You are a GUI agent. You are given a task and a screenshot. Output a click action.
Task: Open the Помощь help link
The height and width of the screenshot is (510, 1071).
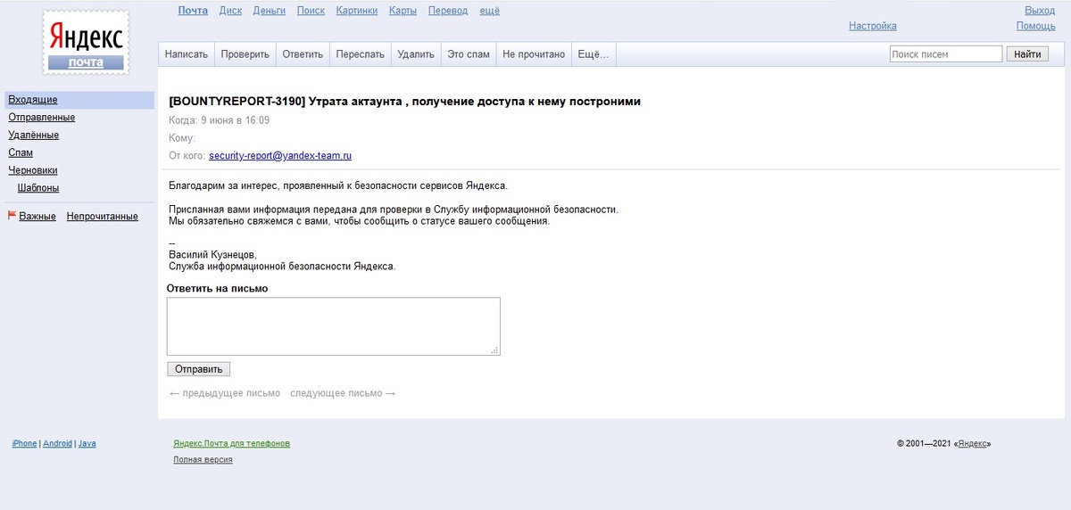point(1035,26)
